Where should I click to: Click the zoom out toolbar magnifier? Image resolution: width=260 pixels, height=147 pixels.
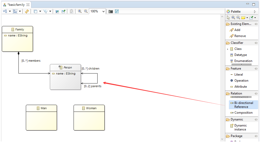coord(86,11)
